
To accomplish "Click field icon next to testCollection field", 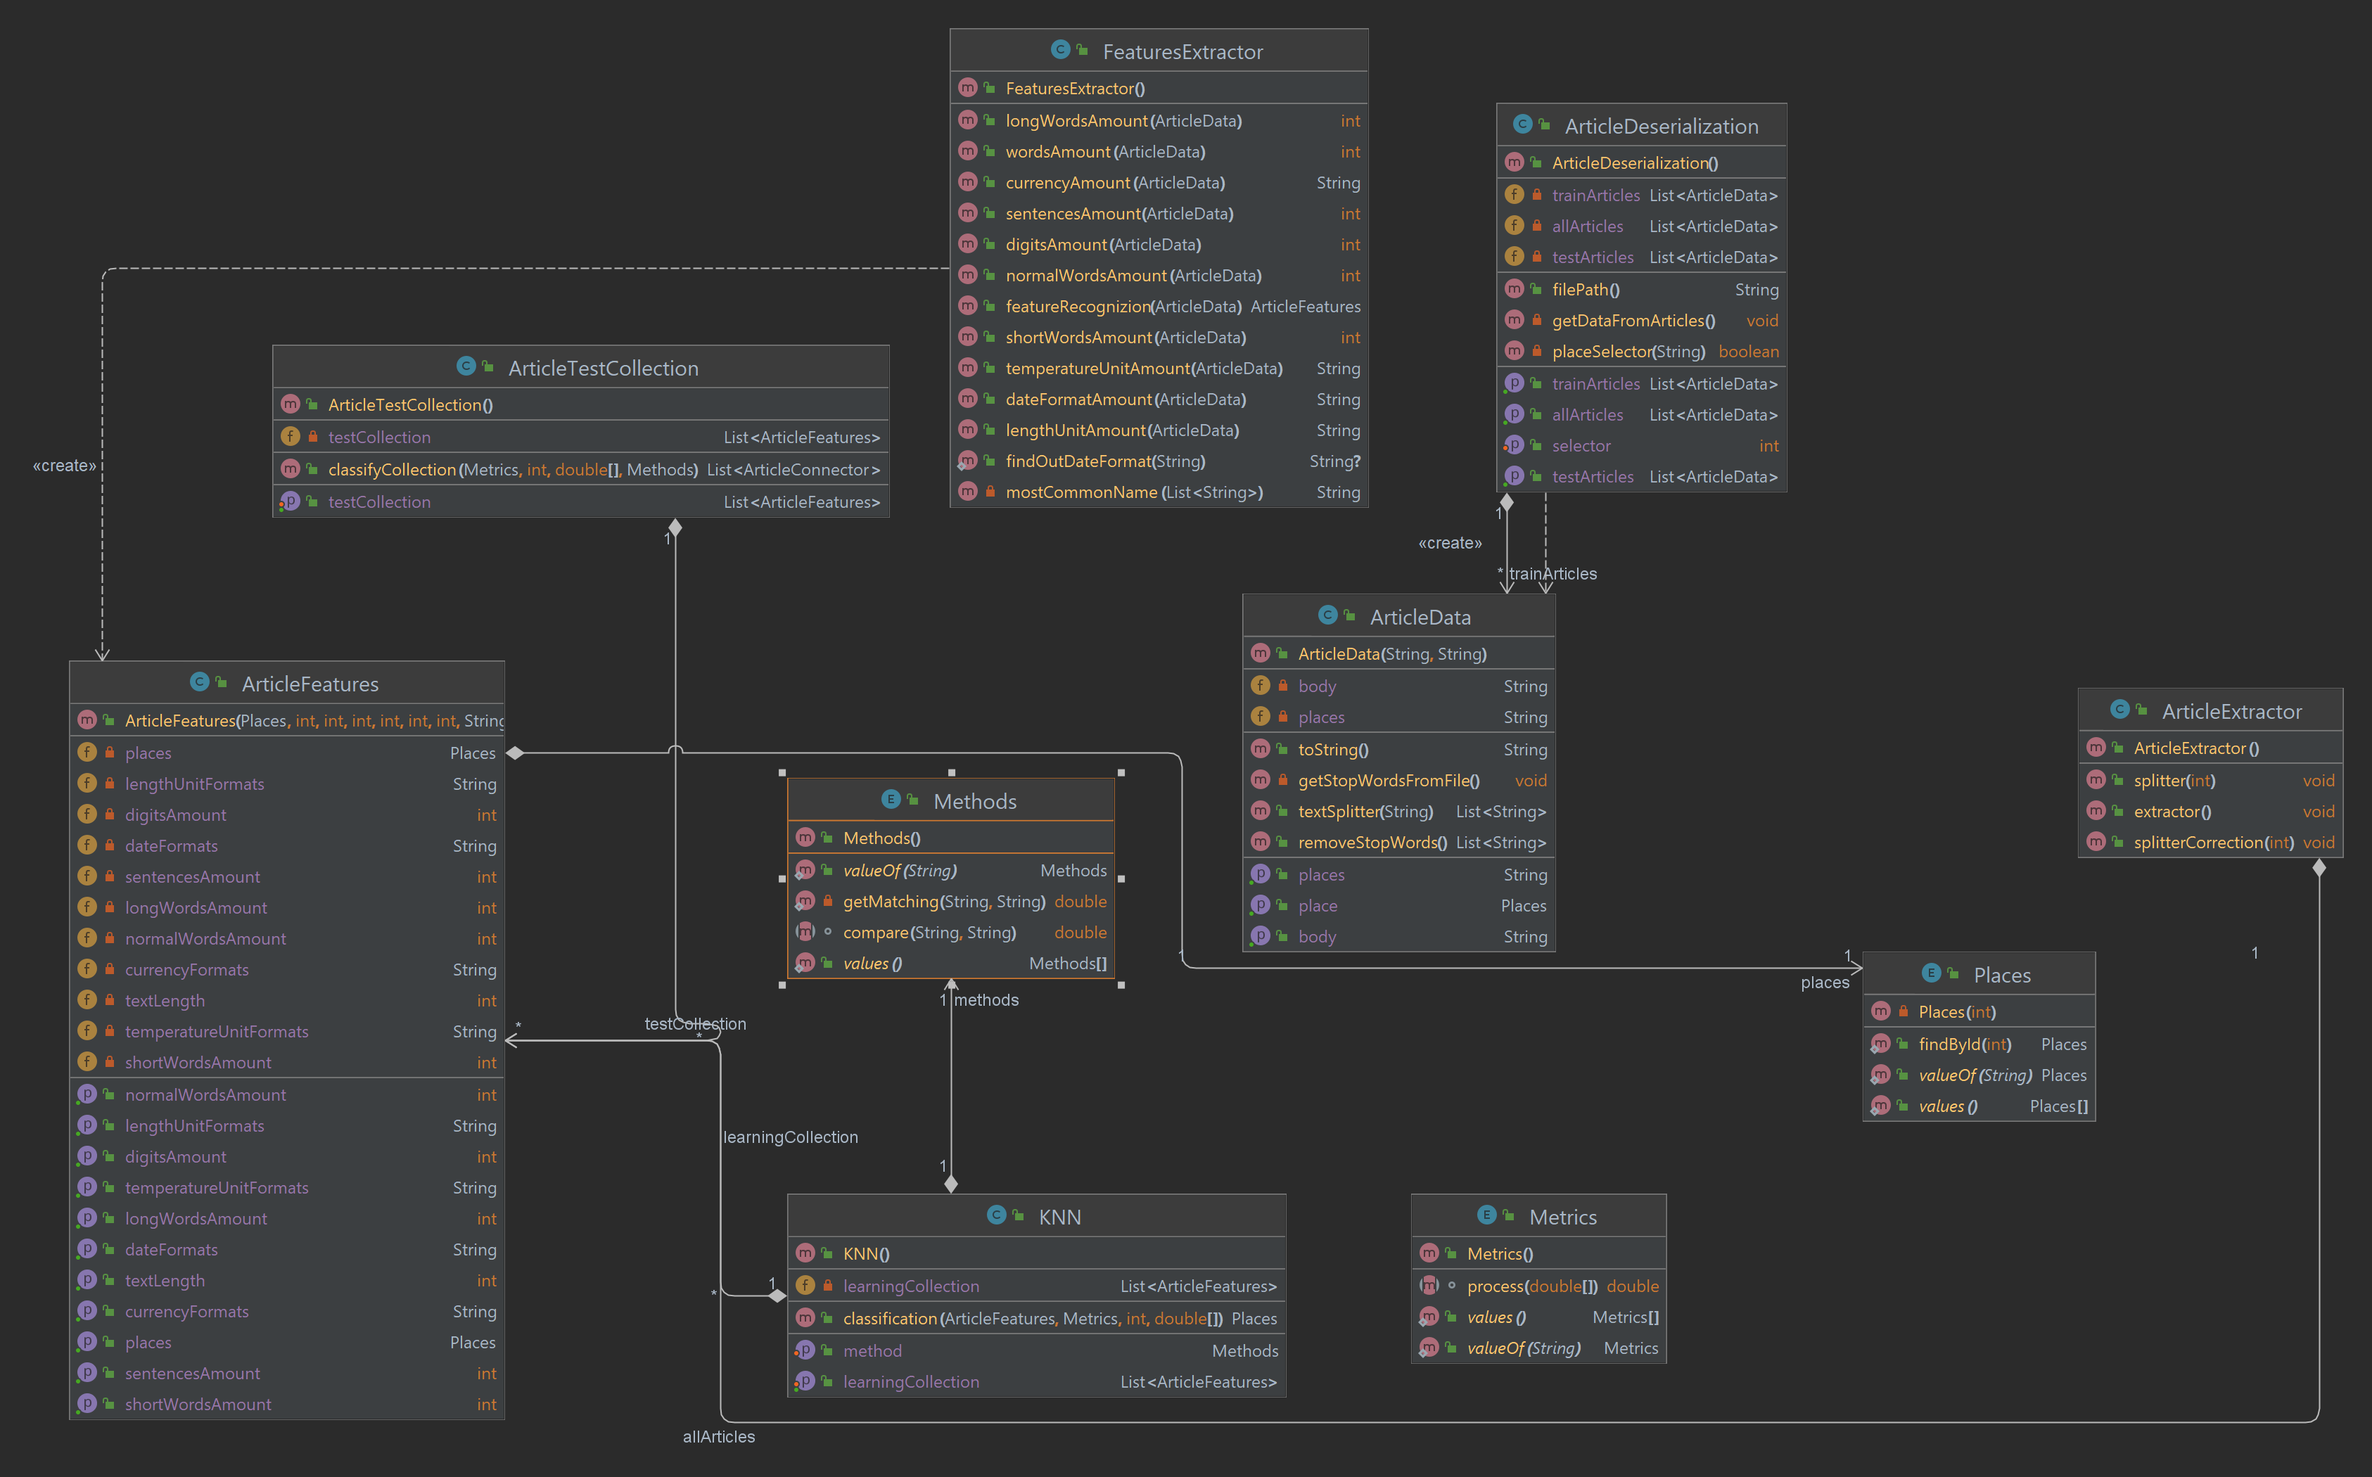I will (x=290, y=437).
